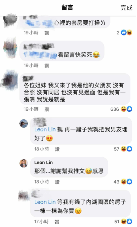Like the 內湖園區的房子 reply
137x227 pixels.
point(57,222)
